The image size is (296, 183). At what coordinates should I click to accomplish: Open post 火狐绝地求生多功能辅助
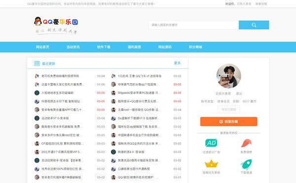[57, 93]
